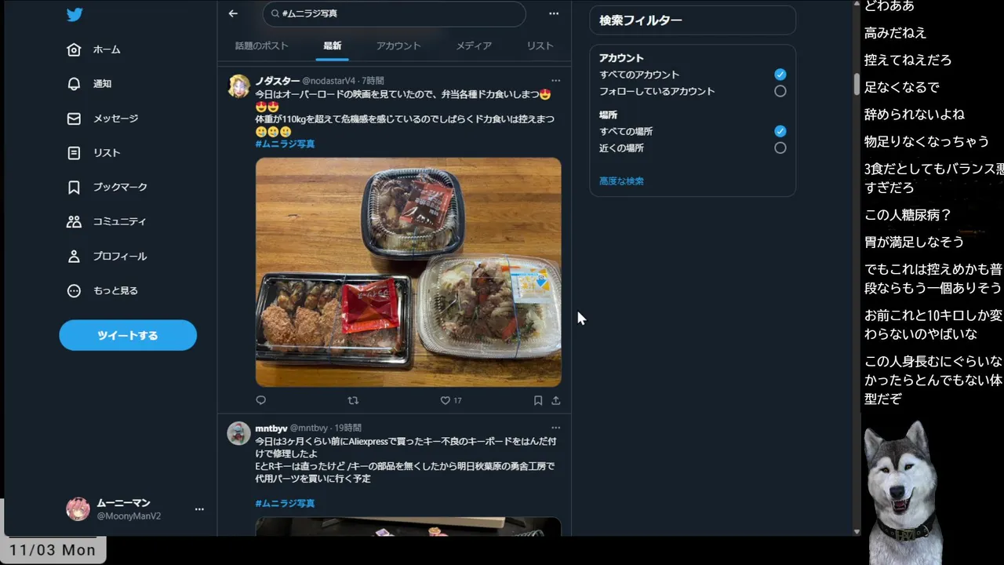Open search options three-dot menu
1004x565 pixels.
pyautogui.click(x=554, y=13)
